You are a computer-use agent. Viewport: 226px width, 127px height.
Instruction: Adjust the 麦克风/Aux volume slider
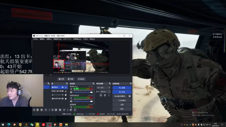pyautogui.click(x=83, y=92)
